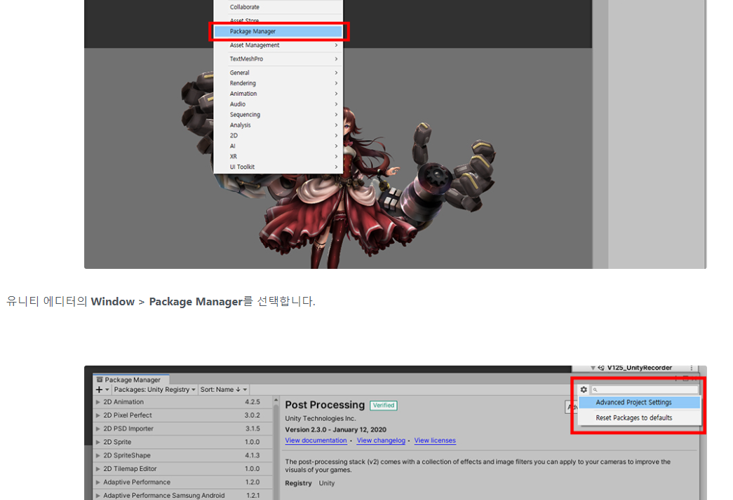
Task: Open the kebab menu next to V125_UnityRecorder
Action: 692,368
